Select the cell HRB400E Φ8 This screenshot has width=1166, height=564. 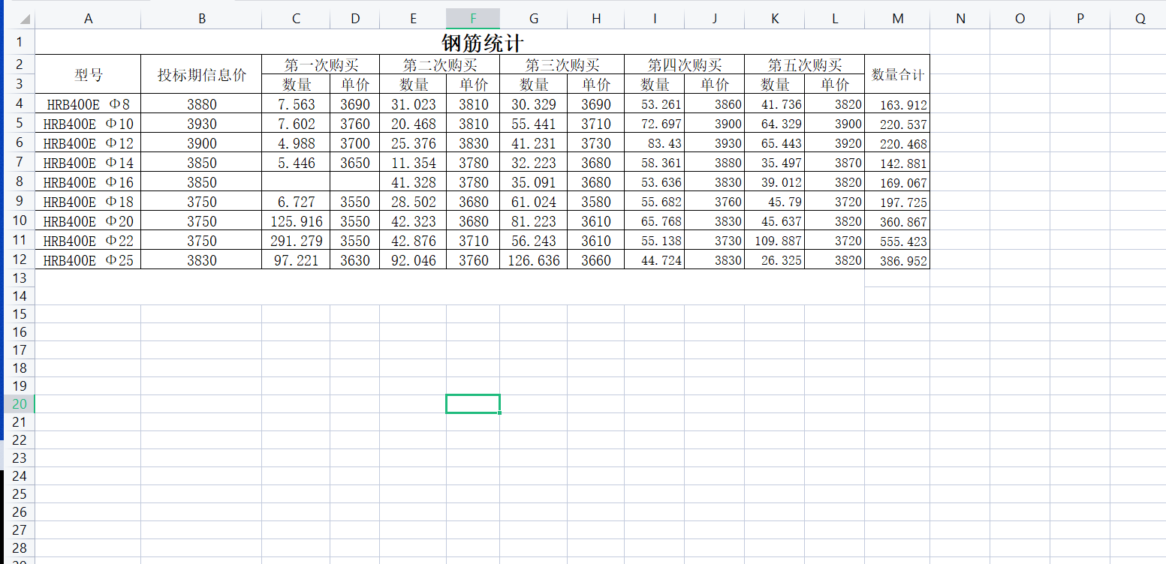[88, 103]
